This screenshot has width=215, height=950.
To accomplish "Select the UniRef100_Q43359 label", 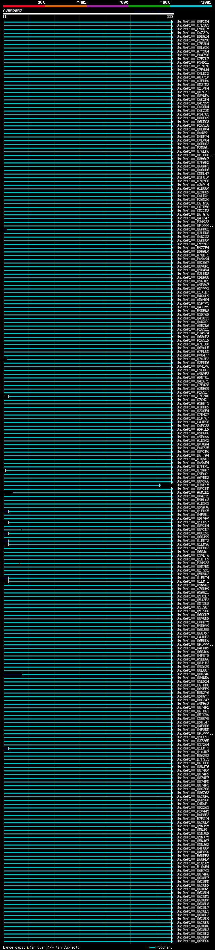I will click(x=192, y=307).
